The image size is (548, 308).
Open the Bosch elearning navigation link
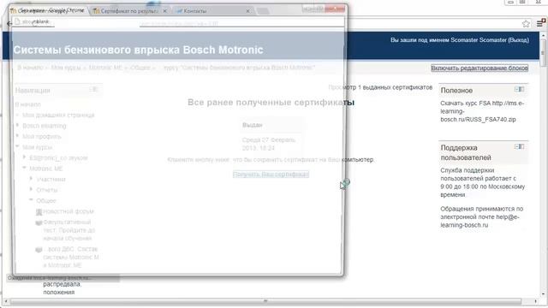point(44,126)
